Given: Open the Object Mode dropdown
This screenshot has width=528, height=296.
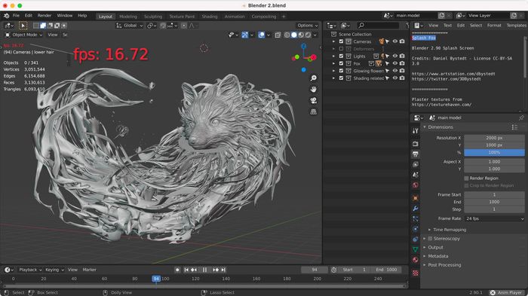Looking at the screenshot, I should [24, 35].
